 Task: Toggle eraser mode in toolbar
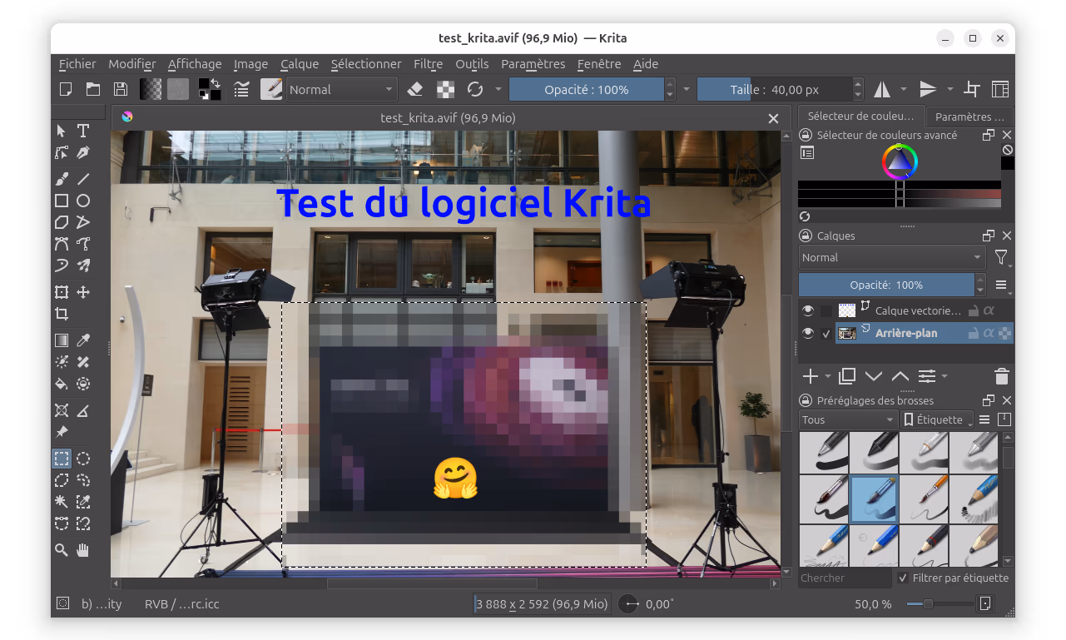click(x=415, y=90)
